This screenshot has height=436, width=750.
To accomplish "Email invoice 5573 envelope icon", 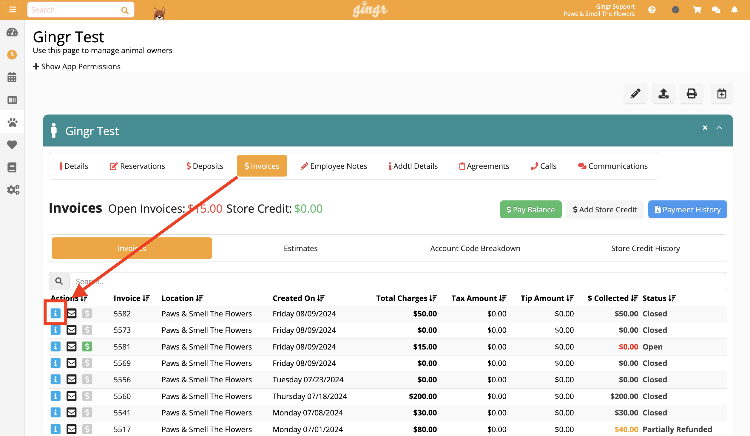I will point(72,330).
